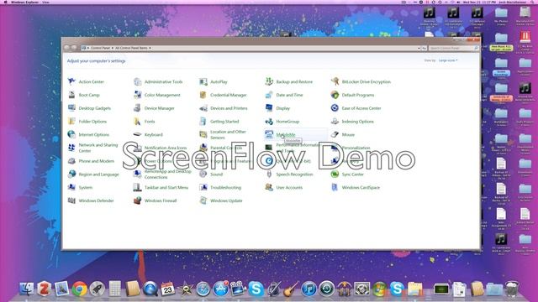Open the Trash in the dock

[512, 289]
